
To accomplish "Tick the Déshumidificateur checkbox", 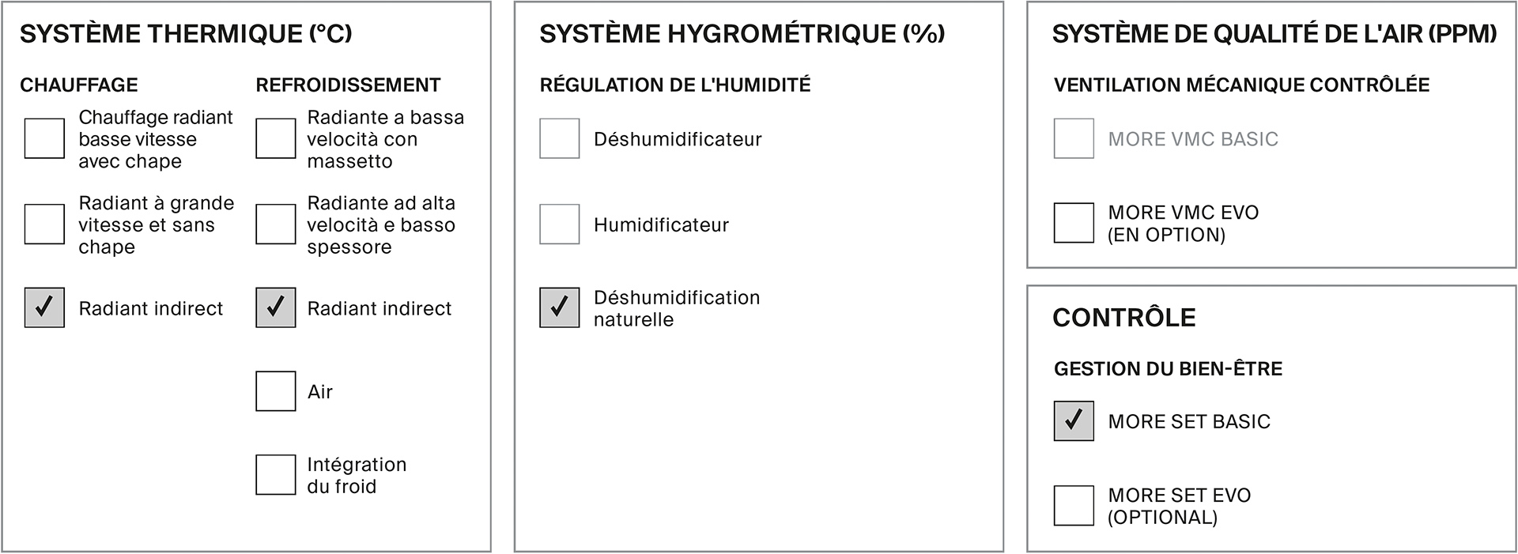I will tap(559, 138).
